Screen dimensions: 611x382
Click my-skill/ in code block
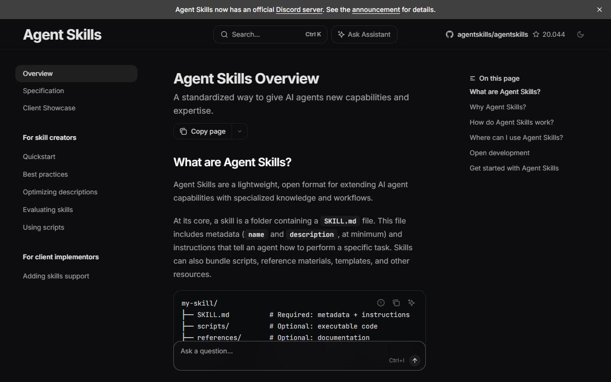200,303
